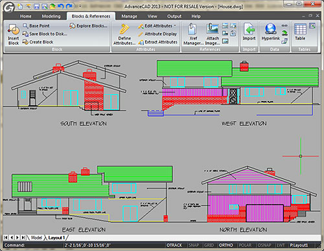Image resolution: width=324 pixels, height=251 pixels.
Task: Select the Layout1 tab
Action: (56, 237)
